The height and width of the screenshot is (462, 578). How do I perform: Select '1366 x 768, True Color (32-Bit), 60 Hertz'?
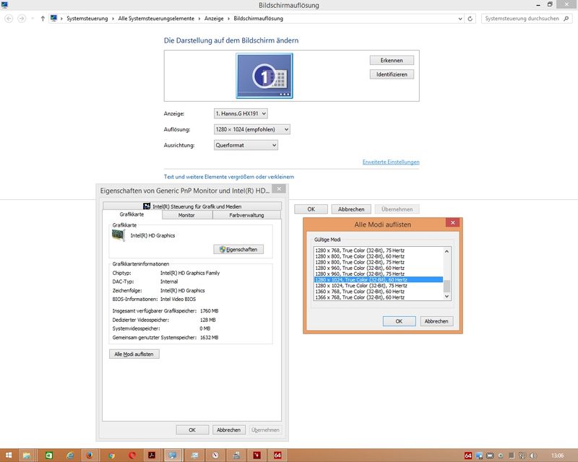[379, 297]
